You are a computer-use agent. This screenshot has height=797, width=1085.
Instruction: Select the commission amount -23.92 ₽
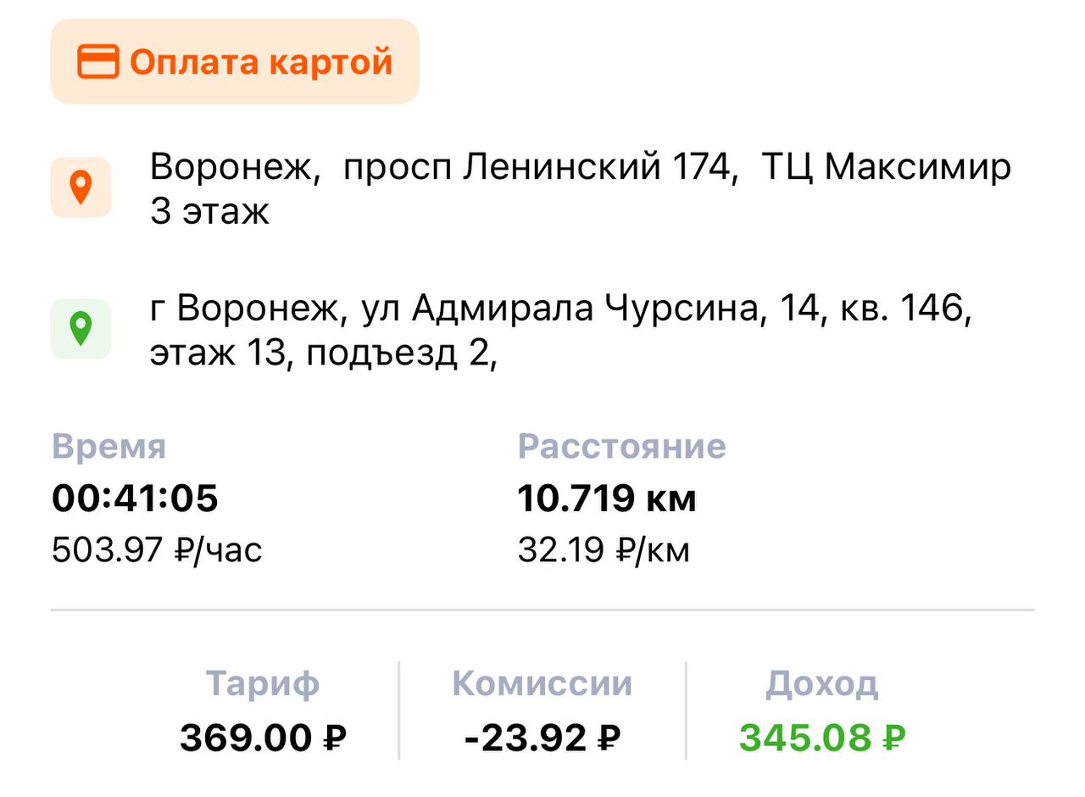[542, 738]
